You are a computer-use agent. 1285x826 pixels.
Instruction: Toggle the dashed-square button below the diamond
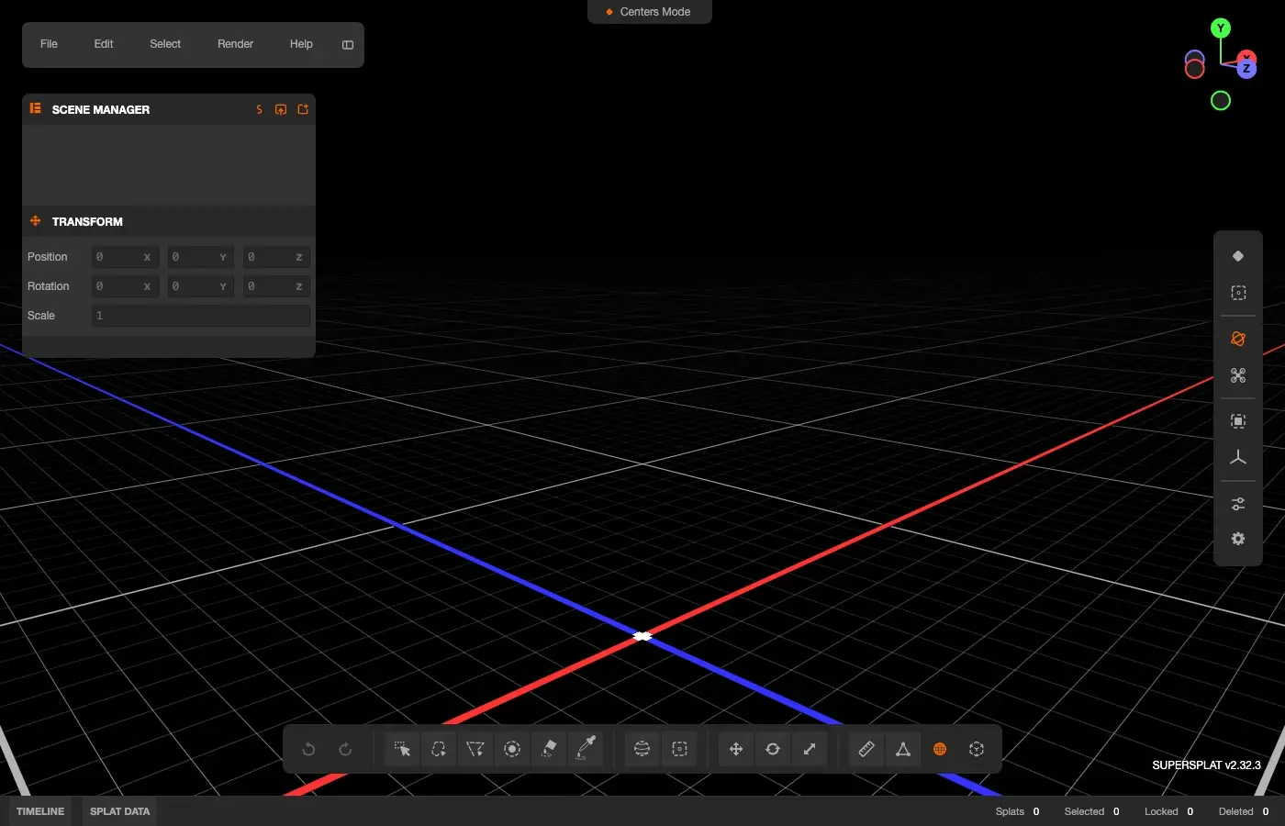click(x=1238, y=293)
